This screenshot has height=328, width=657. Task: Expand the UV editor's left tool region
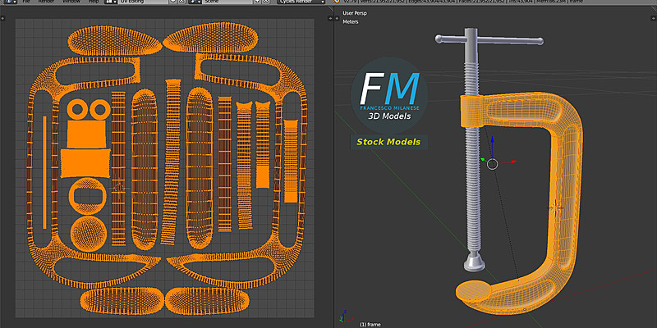point(2,18)
